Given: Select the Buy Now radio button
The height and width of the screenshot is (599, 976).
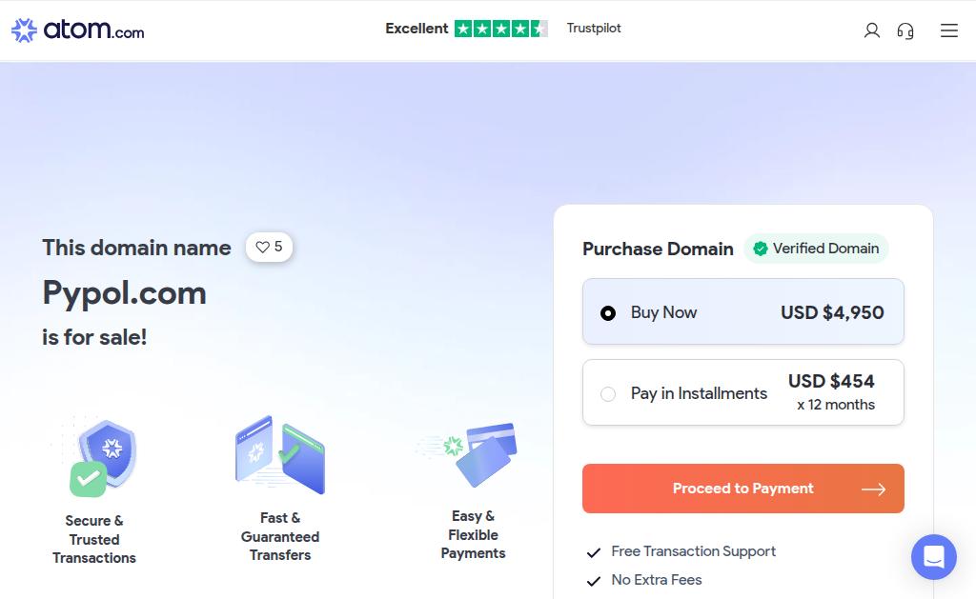Looking at the screenshot, I should 608,312.
